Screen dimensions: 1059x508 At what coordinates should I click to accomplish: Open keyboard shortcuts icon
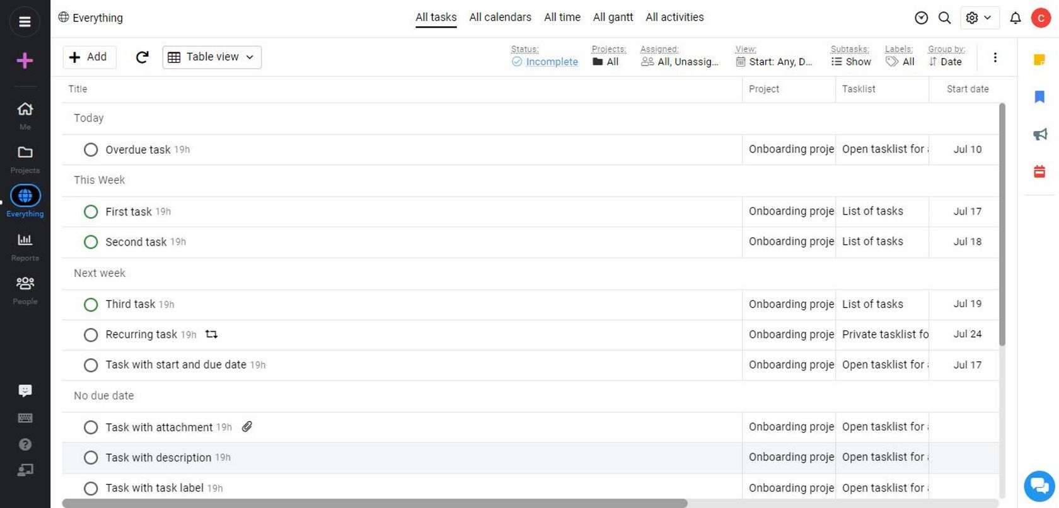(25, 418)
